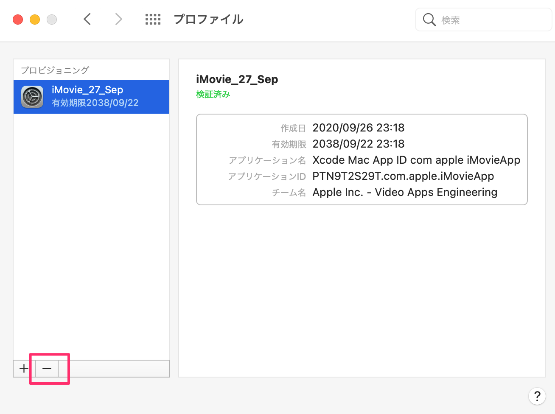This screenshot has height=414, width=555.
Task: Go back with the left chevron
Action: click(87, 19)
